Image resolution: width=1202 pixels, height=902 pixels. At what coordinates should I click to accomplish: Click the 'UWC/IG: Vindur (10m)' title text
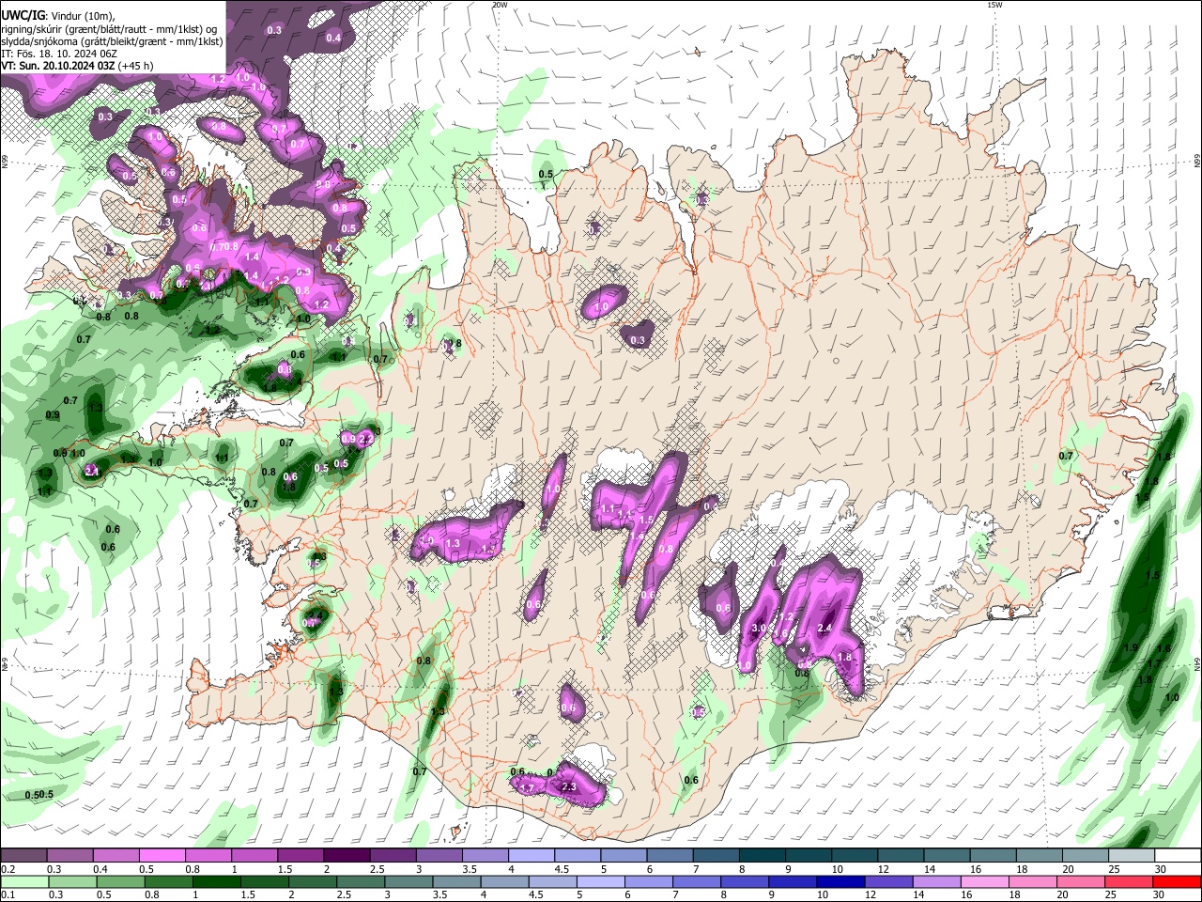pos(58,16)
